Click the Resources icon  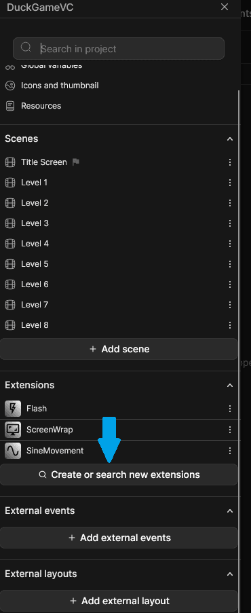coord(10,106)
